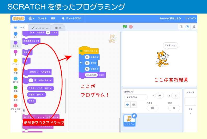Image resolution: width=207 pixels, height=139 pixels.
Task: Open the 手前に出す dropdown
Action: click(45, 80)
